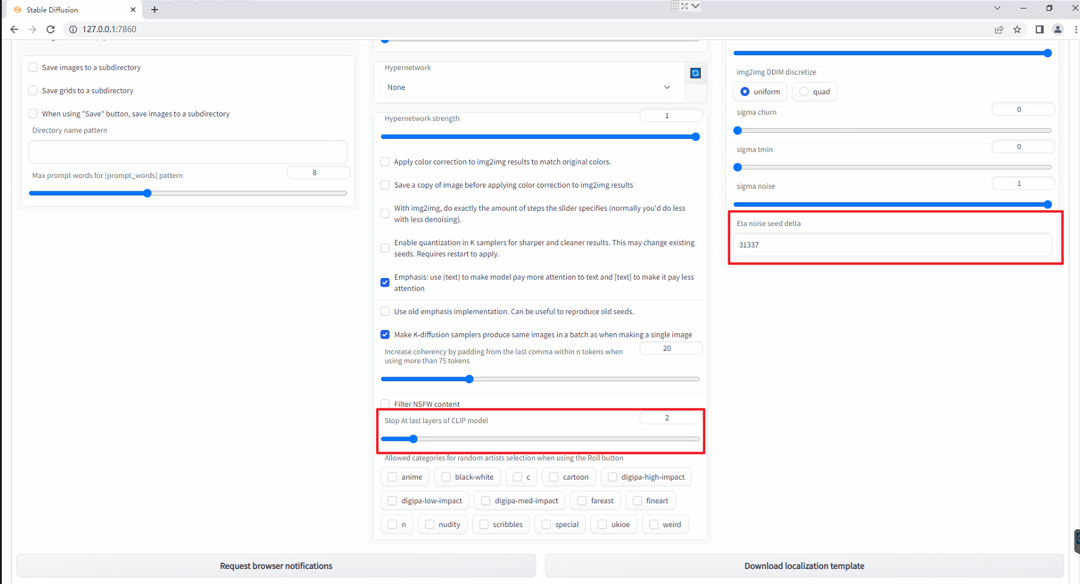Enable Filter NSFW content
The width and height of the screenshot is (1080, 584).
pos(385,404)
